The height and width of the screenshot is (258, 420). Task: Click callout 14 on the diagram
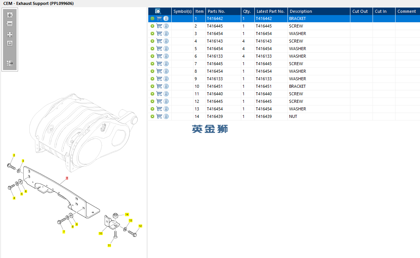tap(127, 214)
